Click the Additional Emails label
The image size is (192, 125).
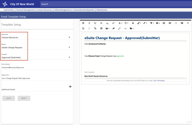point(8,90)
